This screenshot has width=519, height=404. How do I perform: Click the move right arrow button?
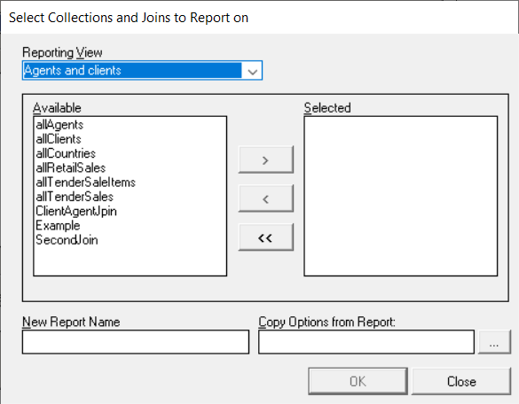266,159
